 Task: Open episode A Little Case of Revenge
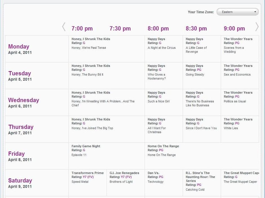coord(196,50)
